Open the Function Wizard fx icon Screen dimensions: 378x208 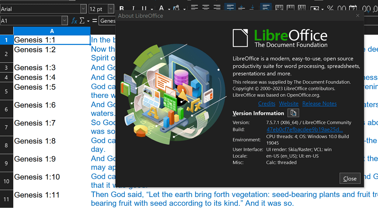click(74, 21)
